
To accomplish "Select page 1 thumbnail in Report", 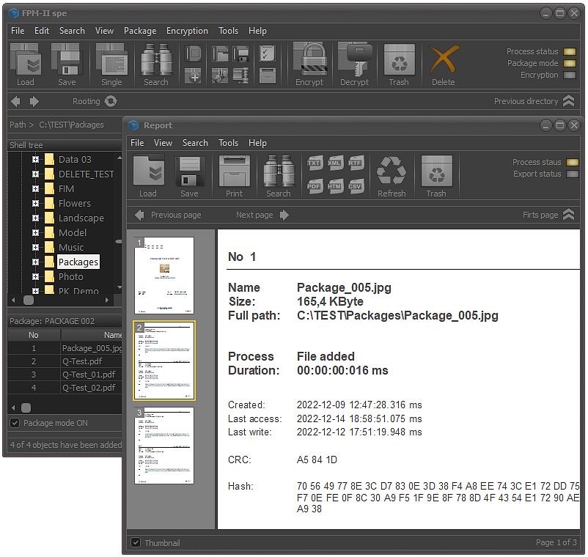I will point(164,276).
